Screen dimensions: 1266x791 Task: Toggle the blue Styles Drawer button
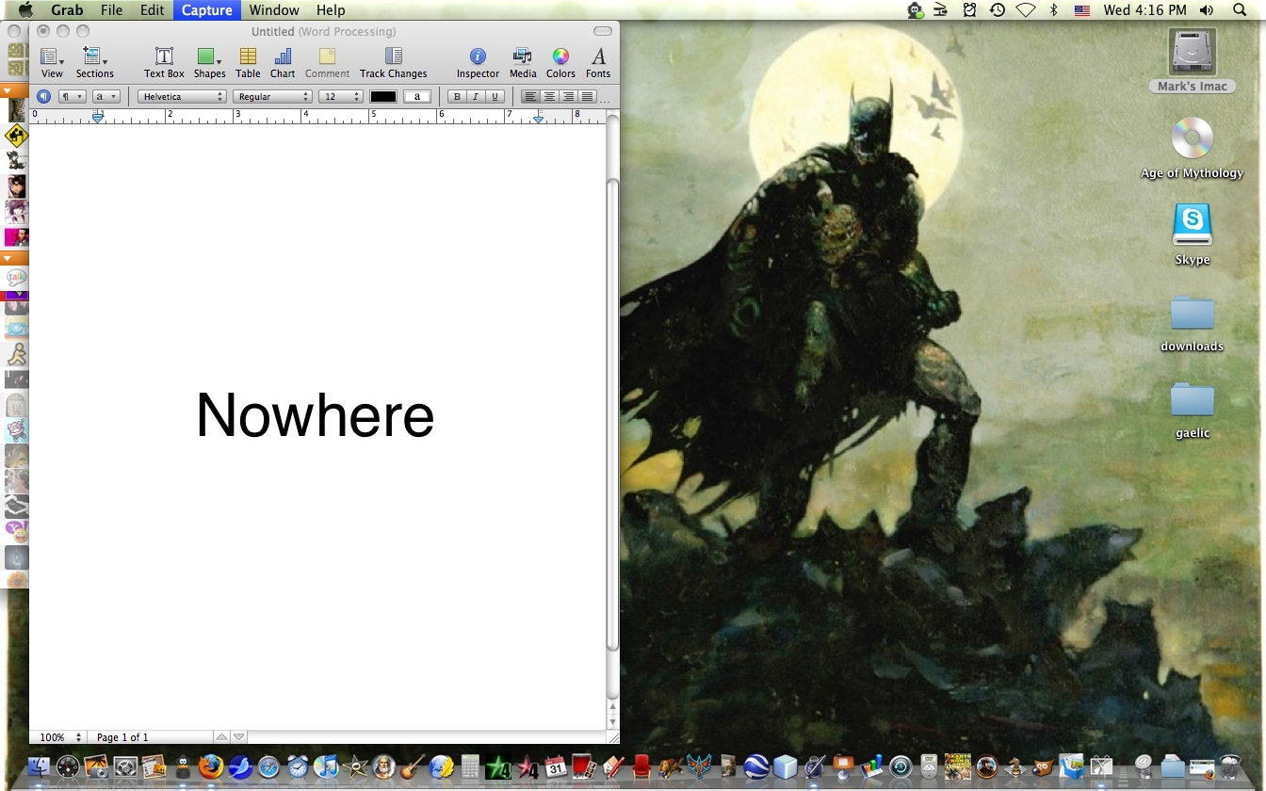43,96
